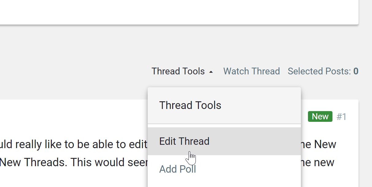
Task: Click the Selected Posts zero count
Action: pyautogui.click(x=356, y=71)
